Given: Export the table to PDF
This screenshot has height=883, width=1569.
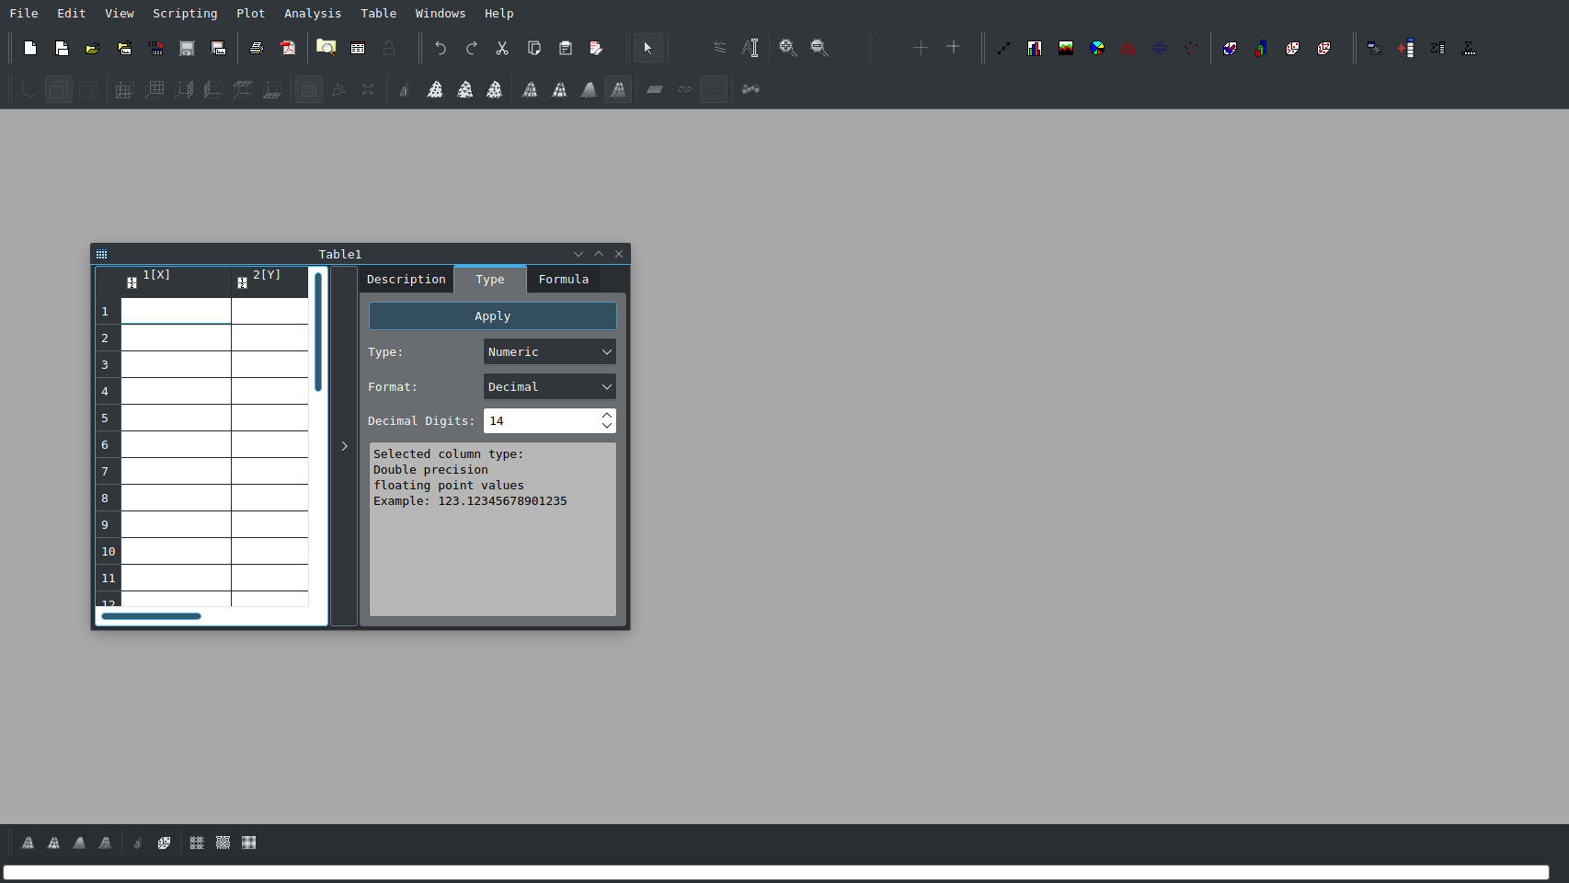Looking at the screenshot, I should coord(288,48).
